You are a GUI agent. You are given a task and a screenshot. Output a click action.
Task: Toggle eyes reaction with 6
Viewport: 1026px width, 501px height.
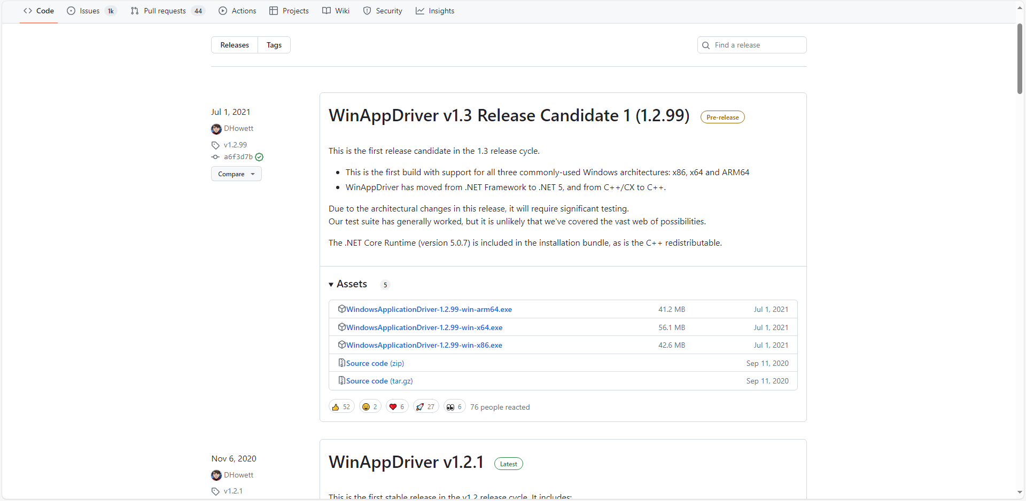[x=454, y=406]
